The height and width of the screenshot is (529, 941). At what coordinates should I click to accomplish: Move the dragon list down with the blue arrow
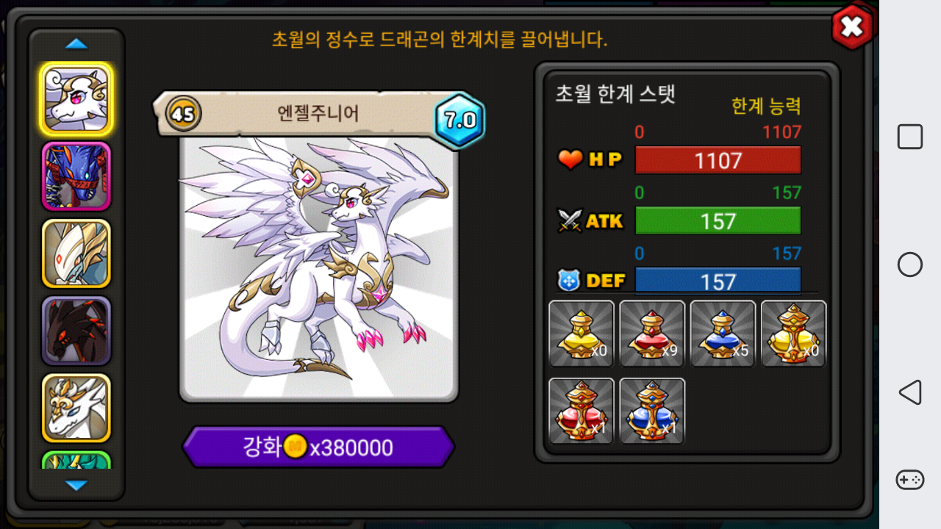point(76,485)
